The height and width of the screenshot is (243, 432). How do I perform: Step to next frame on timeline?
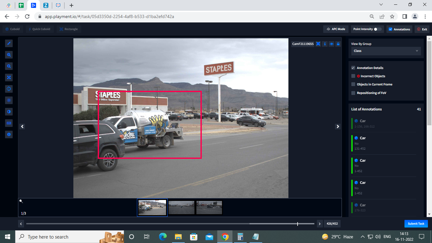[x=319, y=224]
